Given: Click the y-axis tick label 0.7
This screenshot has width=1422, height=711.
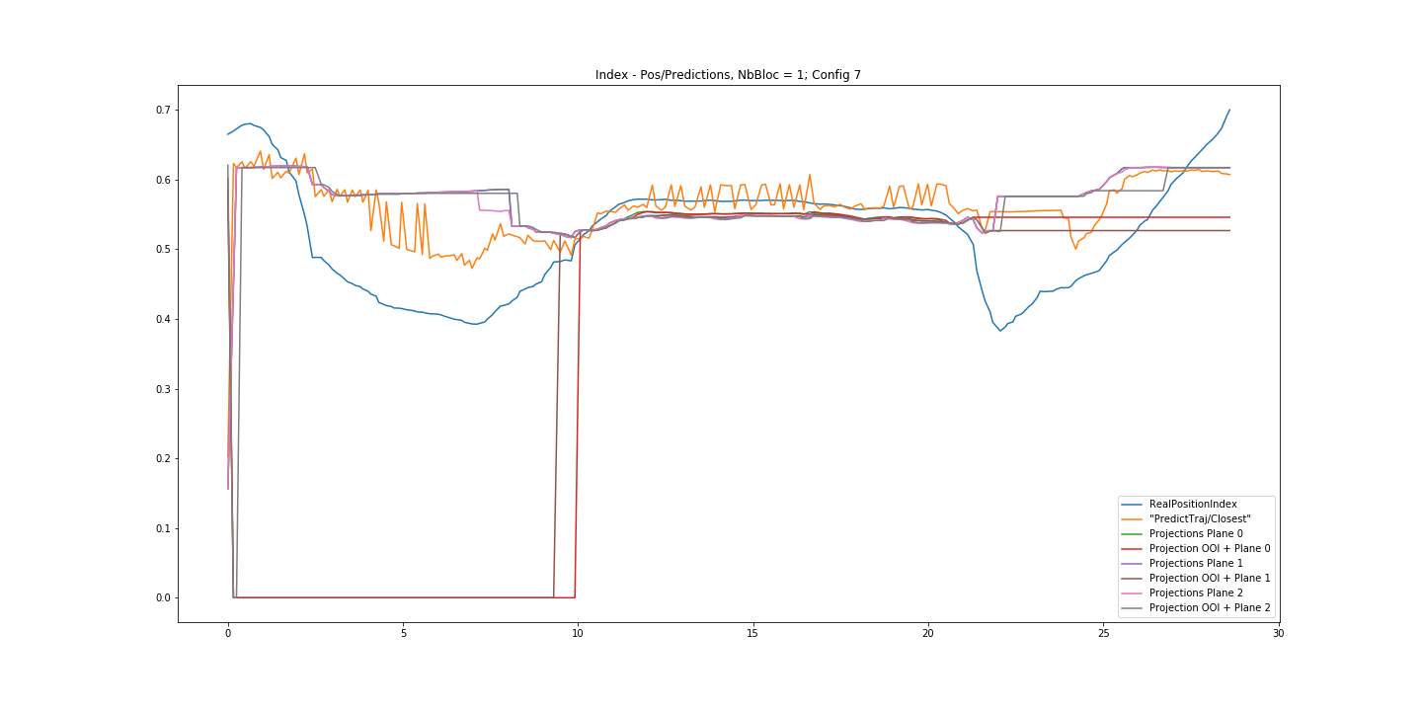Looking at the screenshot, I should (x=162, y=110).
